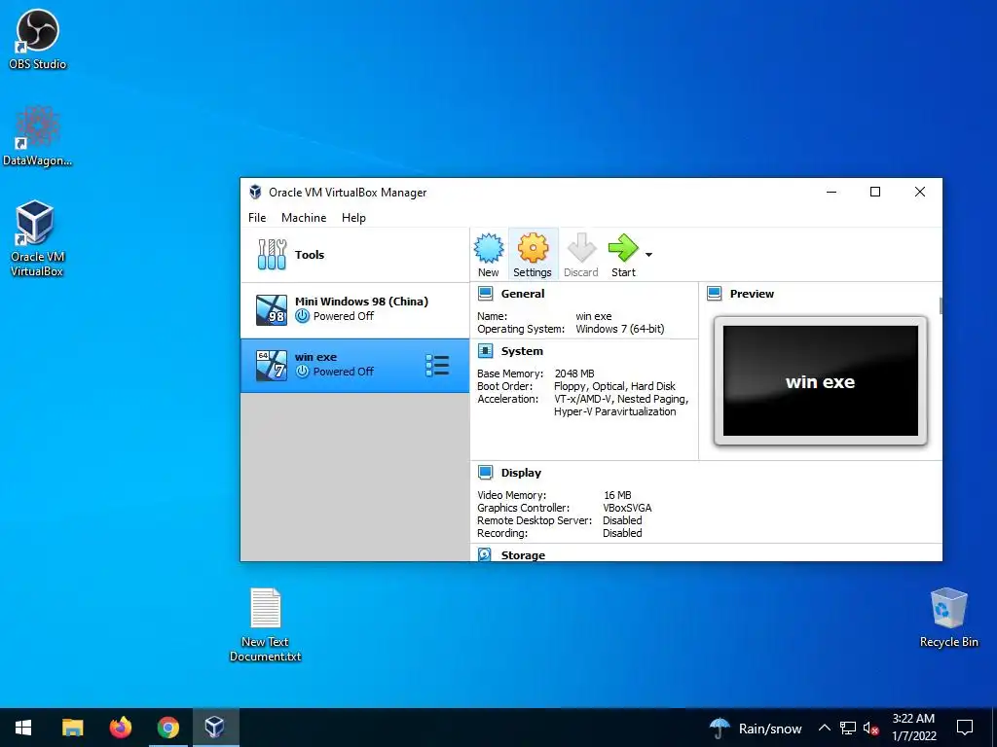The height and width of the screenshot is (747, 997).
Task: Open File Explorer from the taskbar
Action: point(72,728)
